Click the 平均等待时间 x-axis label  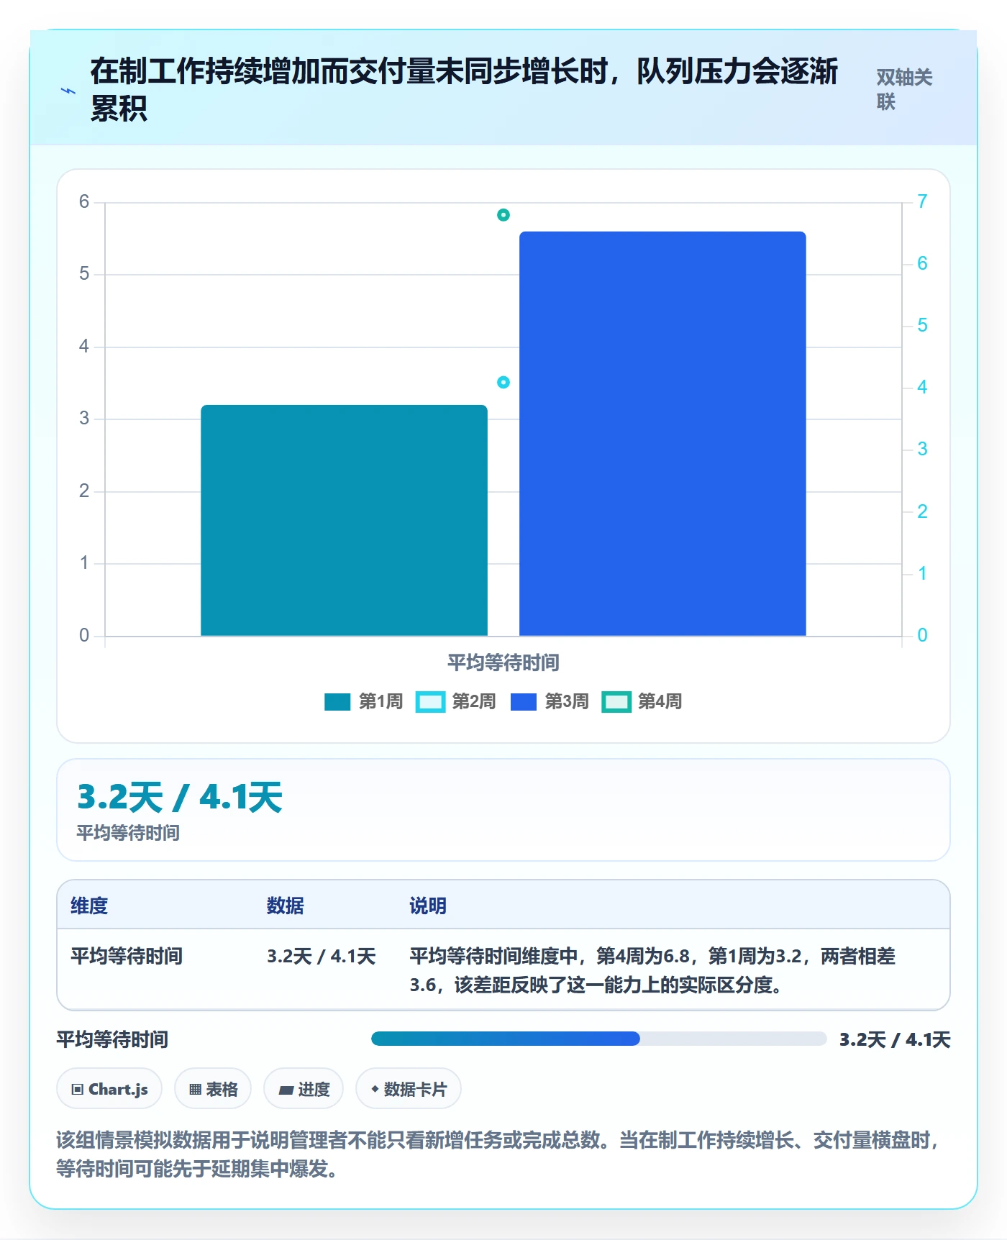pos(503,662)
